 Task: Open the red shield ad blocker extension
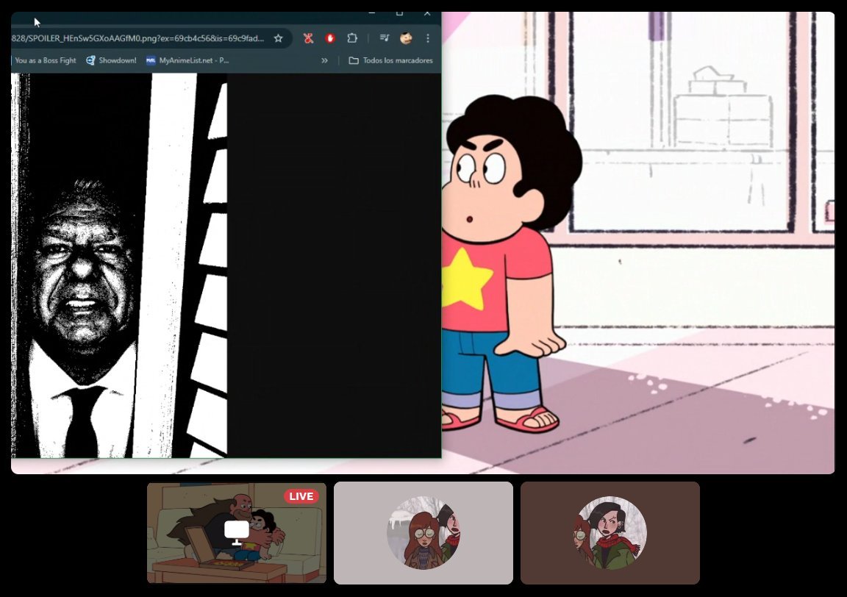(x=330, y=38)
